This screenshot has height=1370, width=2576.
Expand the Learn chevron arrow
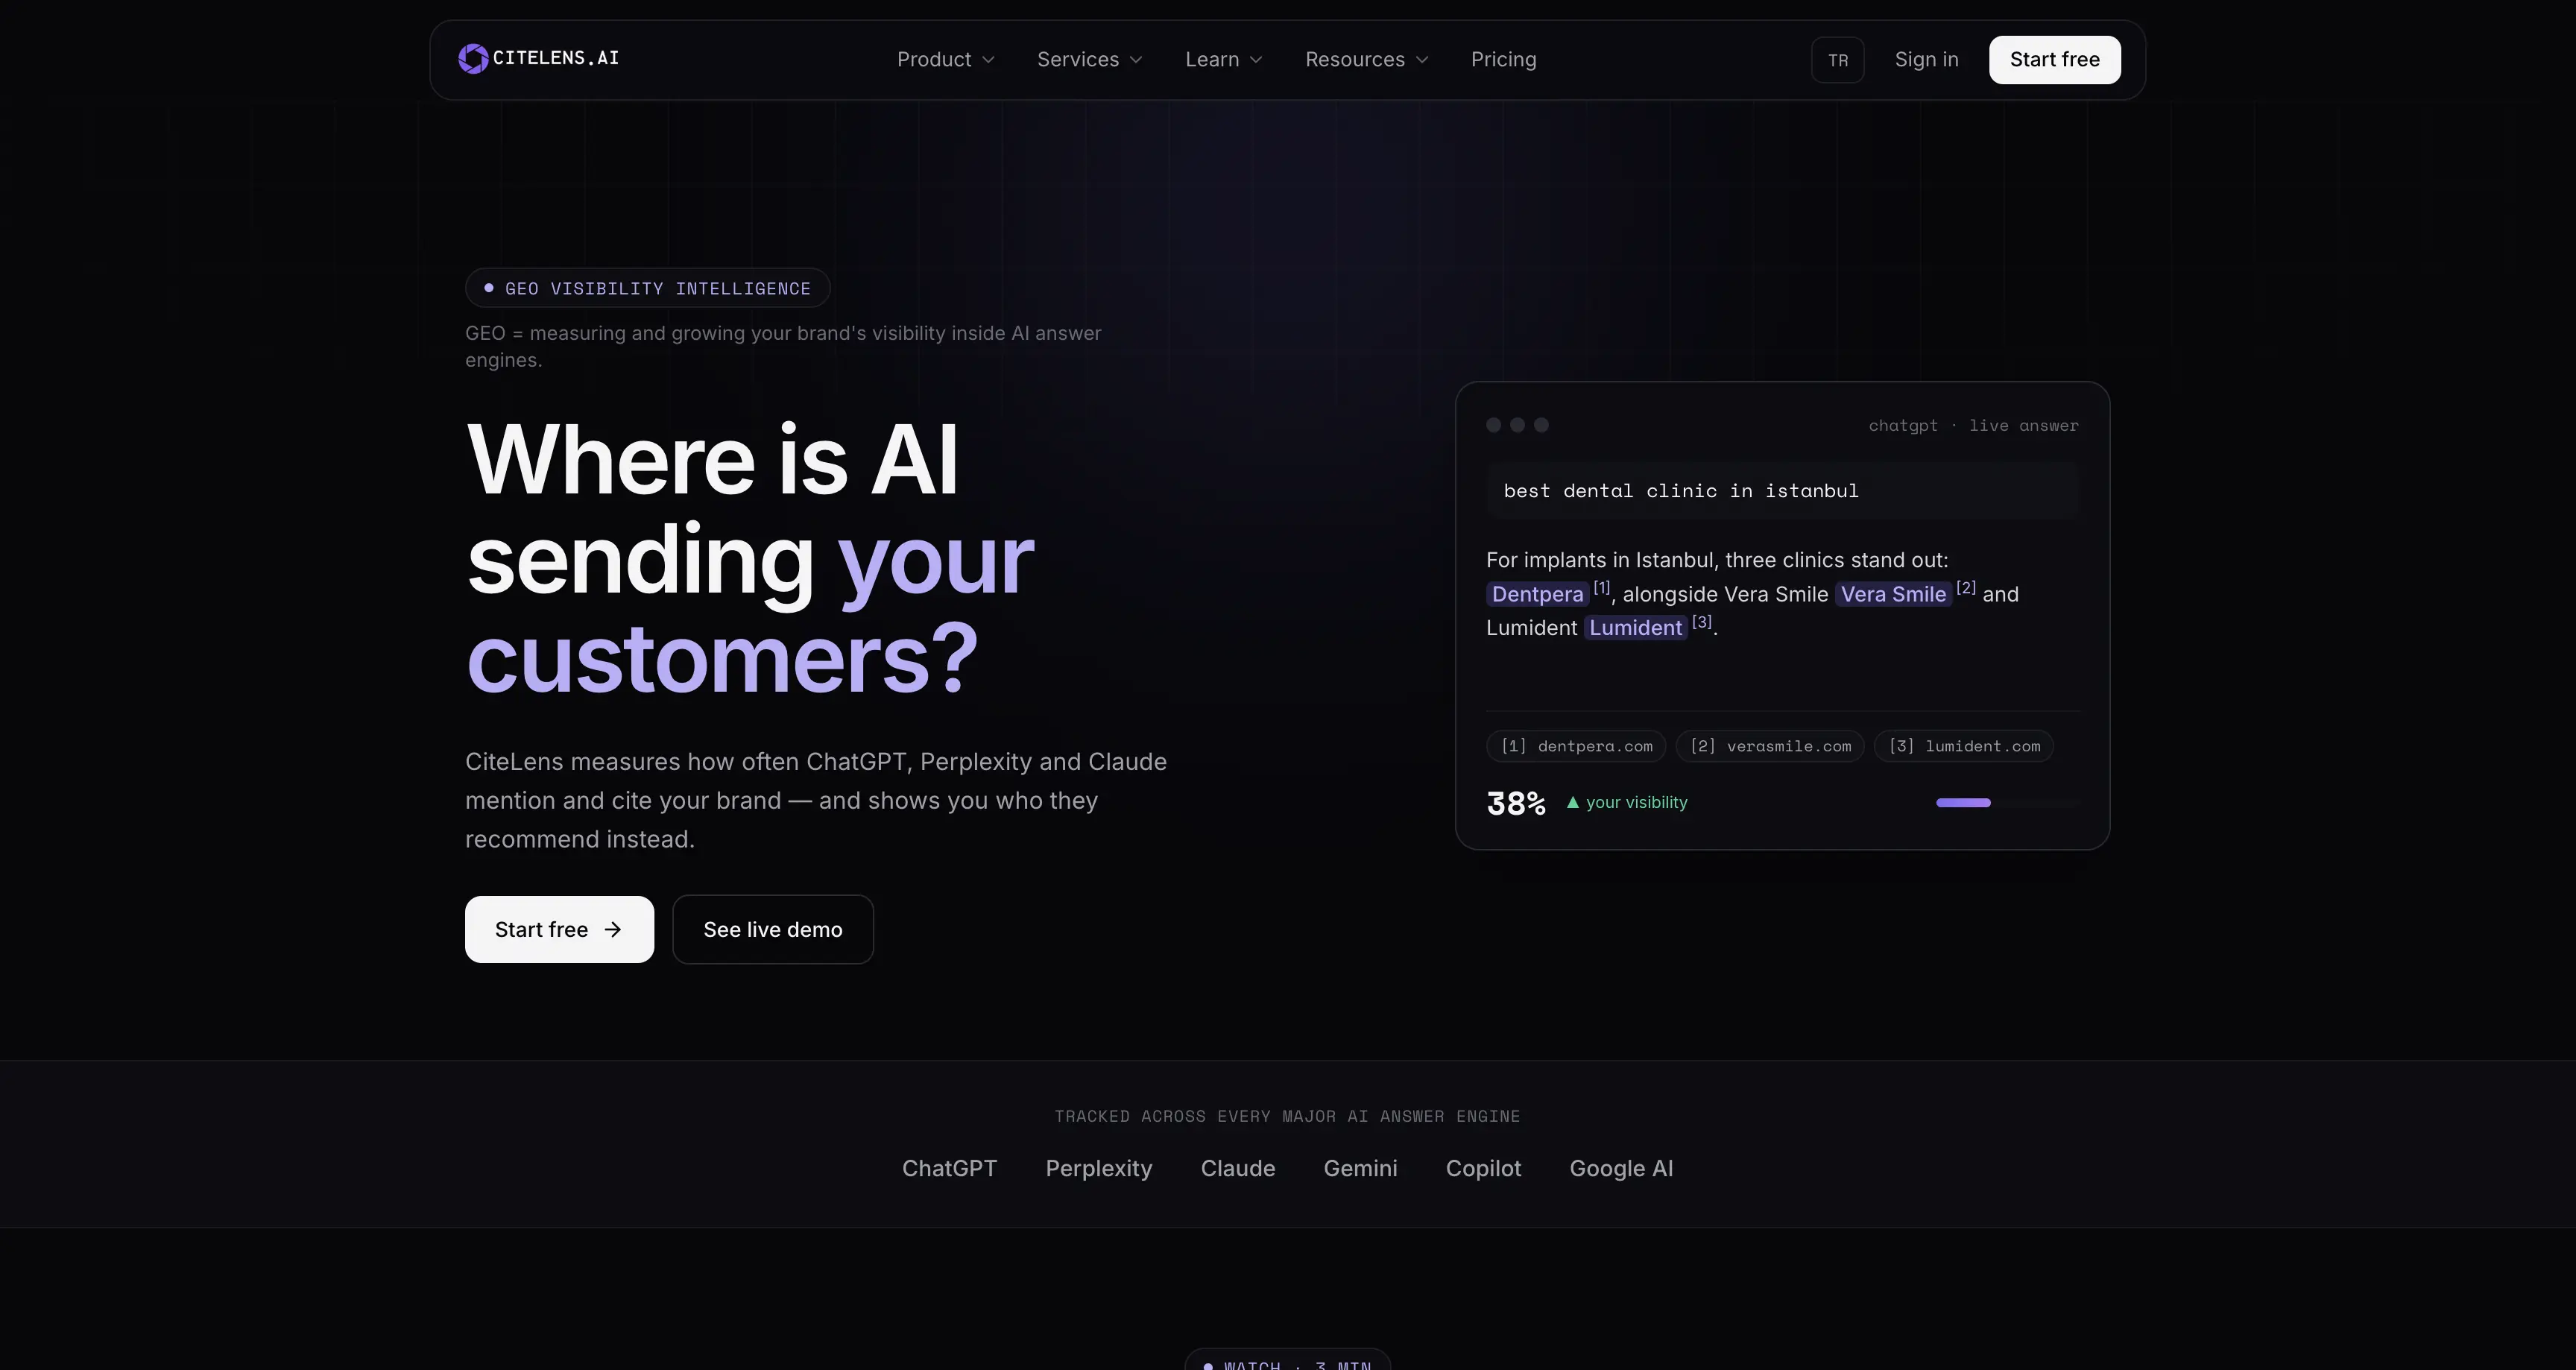1256,60
